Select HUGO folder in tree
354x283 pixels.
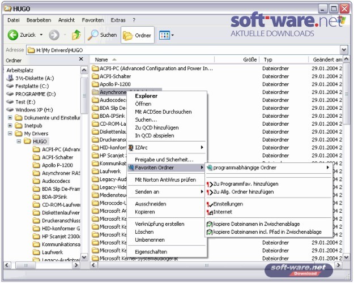tap(40, 141)
